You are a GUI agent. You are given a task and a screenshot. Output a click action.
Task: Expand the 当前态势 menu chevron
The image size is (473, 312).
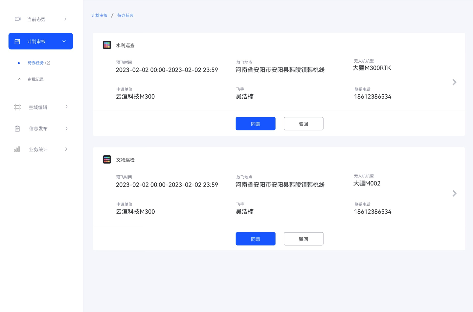[66, 19]
